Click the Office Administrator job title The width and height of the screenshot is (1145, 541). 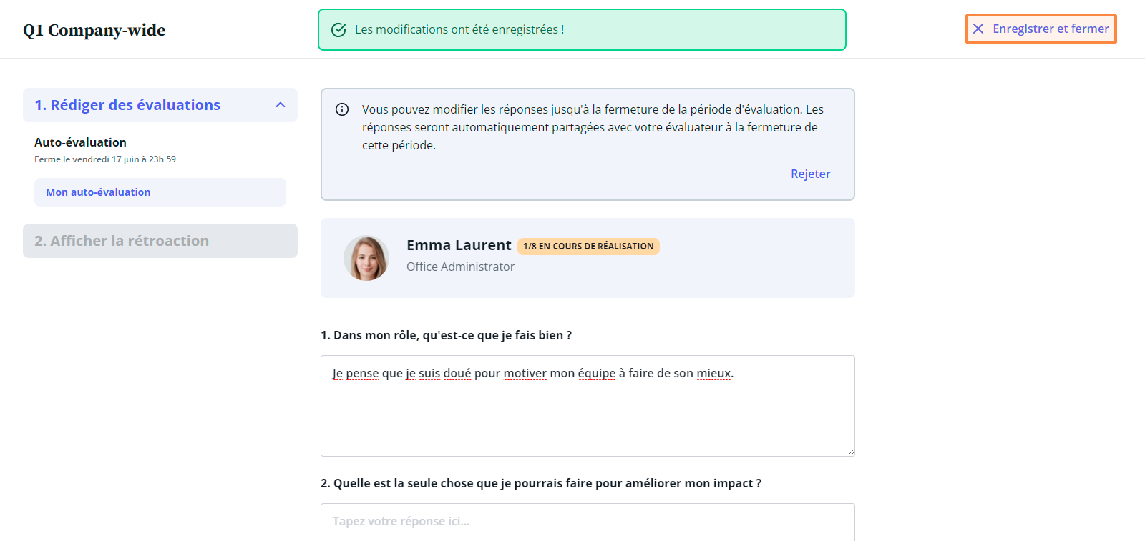[x=460, y=267]
